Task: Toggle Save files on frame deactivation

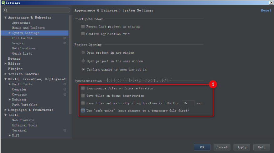Action: [x=83, y=96]
